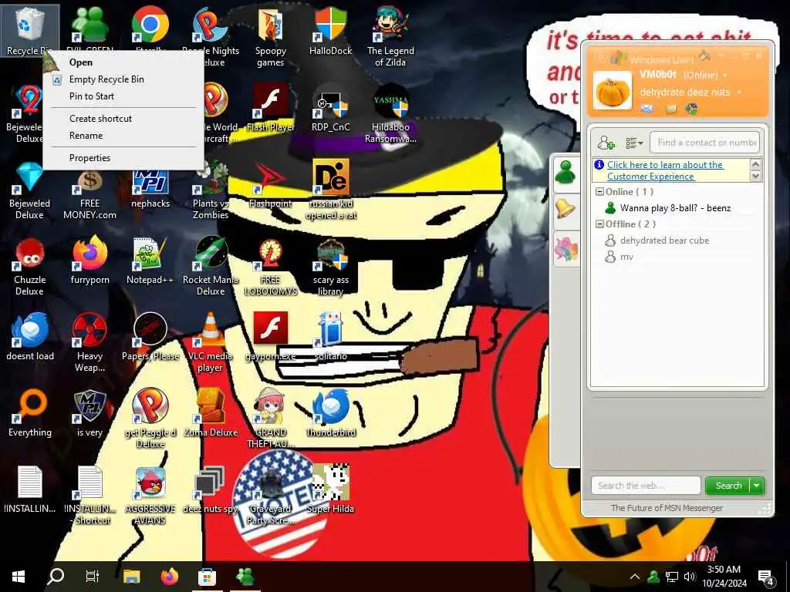Select the Flash Player desktop icon
The image size is (790, 592).
[271, 108]
